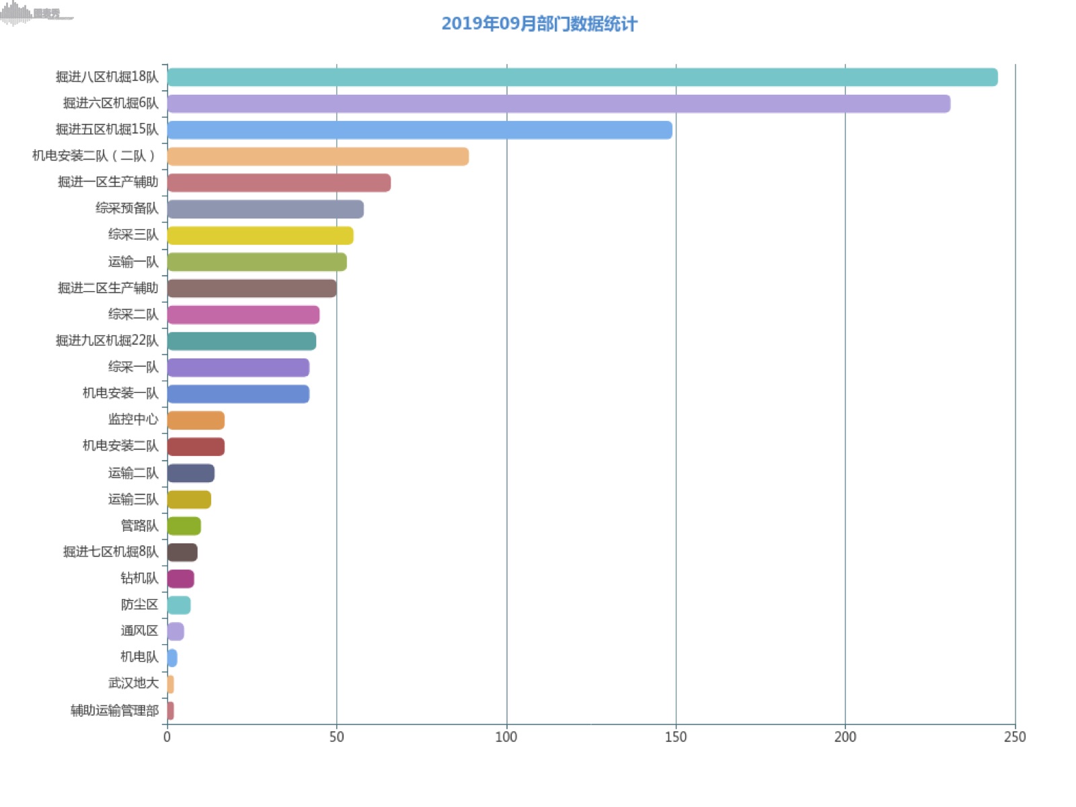Click the 运输二队 axis label
Viewport: 1076px width, 807px height.
click(x=133, y=473)
